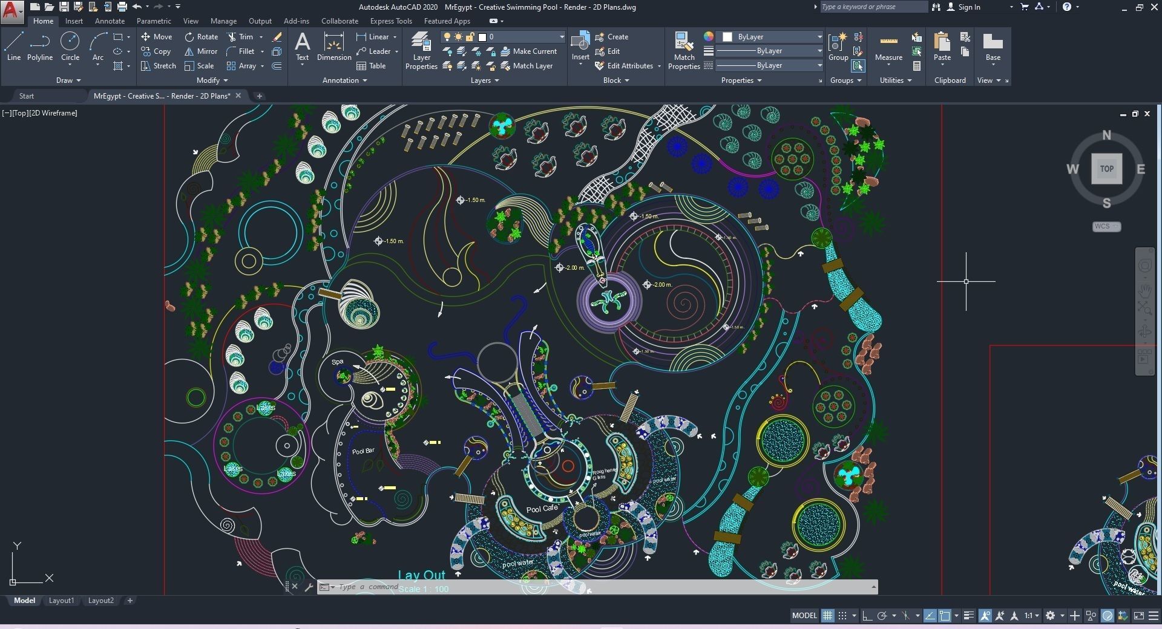The height and width of the screenshot is (629, 1162).
Task: Click the layer color white swatch
Action: pyautogui.click(x=482, y=37)
